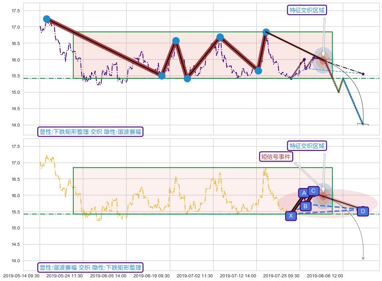Click the small purple dot at dash-dot line's right end
382x281 pixels.
(x=363, y=74)
